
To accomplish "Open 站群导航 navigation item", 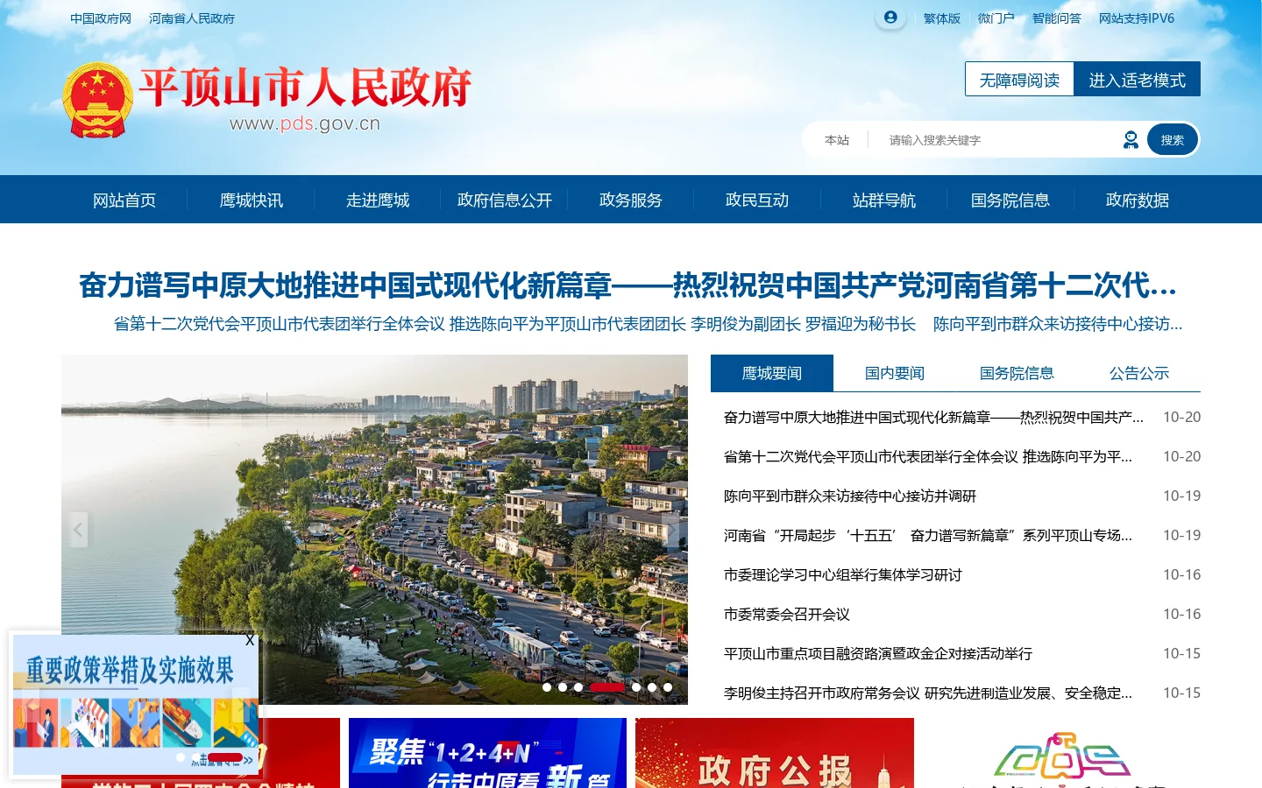I will tap(884, 201).
